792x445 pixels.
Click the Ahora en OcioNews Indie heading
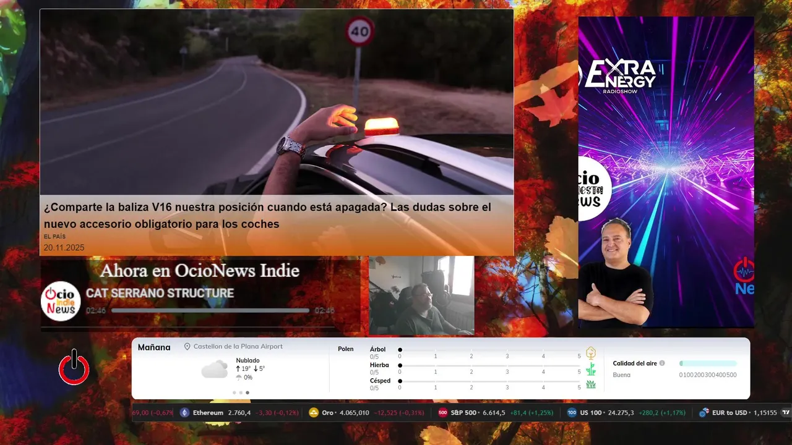[x=200, y=271]
